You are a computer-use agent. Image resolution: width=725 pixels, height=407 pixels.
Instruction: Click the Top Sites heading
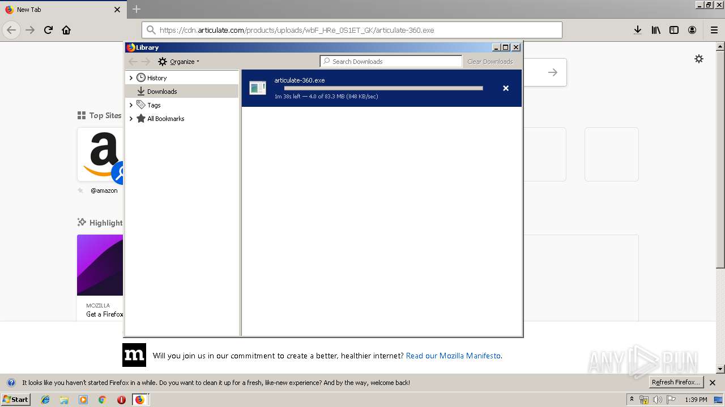click(x=100, y=115)
